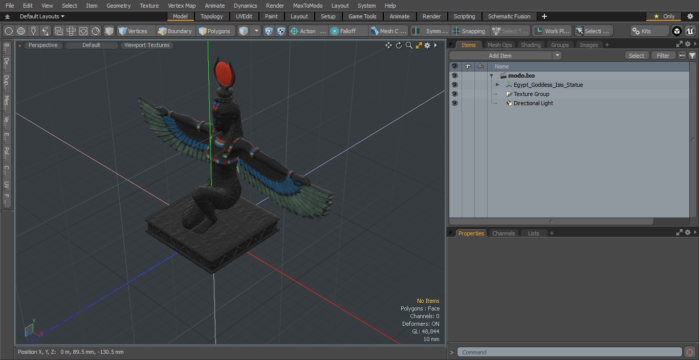Open the Default shading dropdown in viewport

(91, 45)
